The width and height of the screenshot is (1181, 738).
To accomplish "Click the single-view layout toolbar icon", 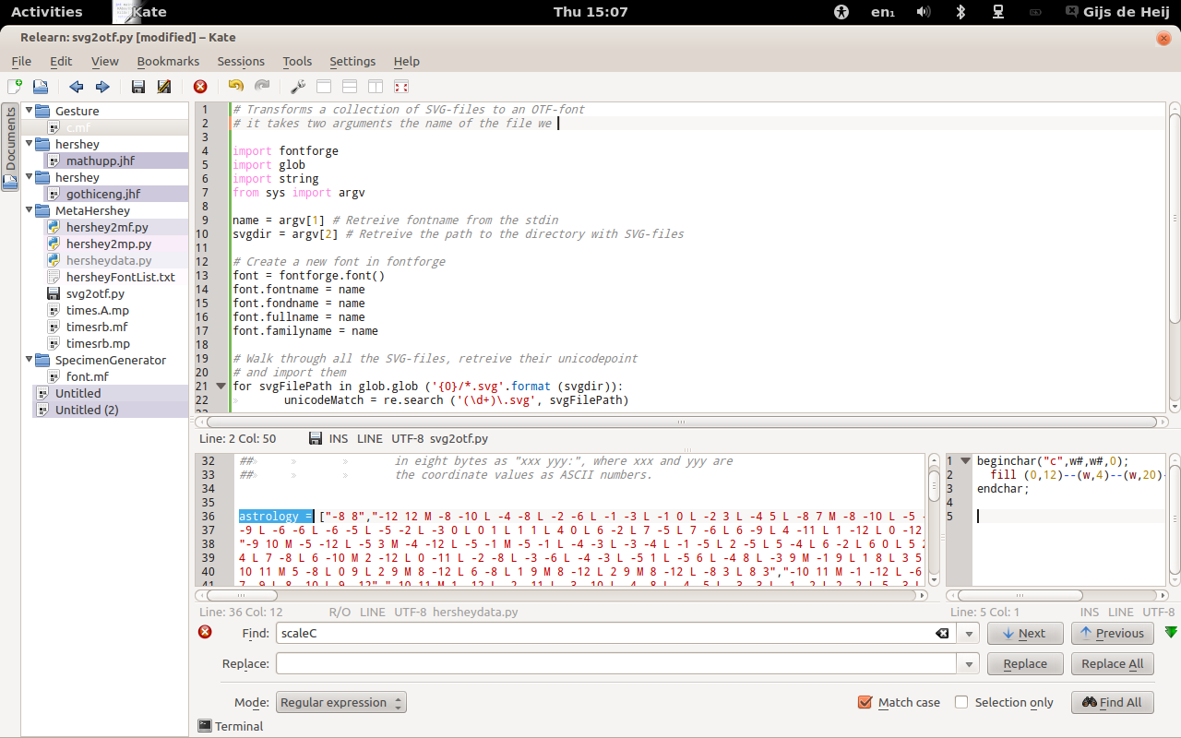I will click(x=324, y=87).
